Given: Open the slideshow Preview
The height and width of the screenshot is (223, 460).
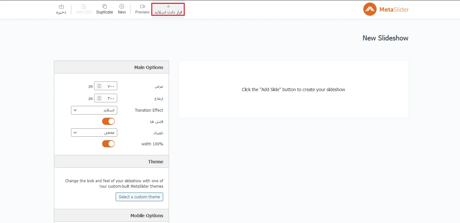Looking at the screenshot, I should [142, 9].
